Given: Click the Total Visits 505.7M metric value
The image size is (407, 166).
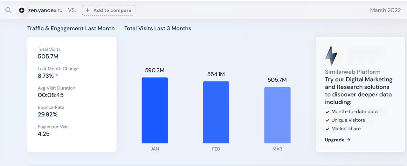Looking at the screenshot, I should (48, 57).
